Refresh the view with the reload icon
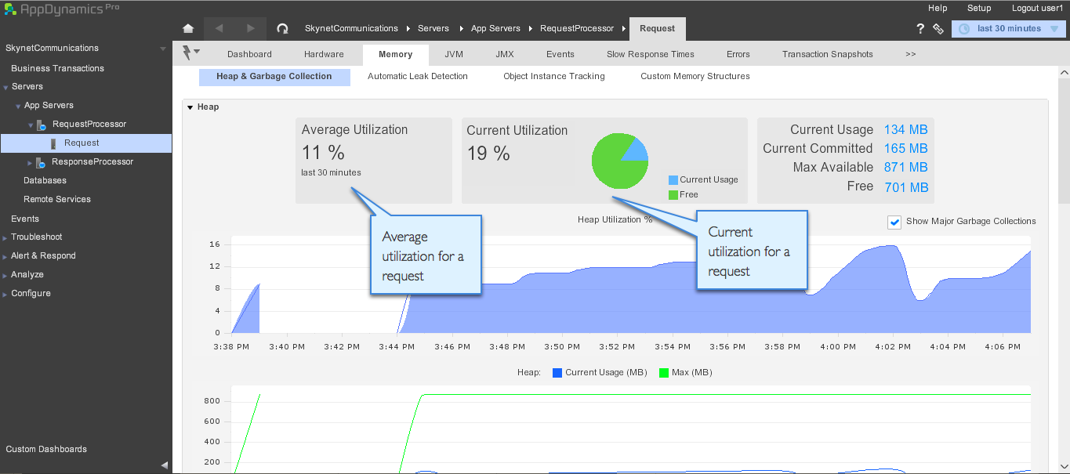Viewport: 1070px width, 474px height. click(282, 28)
